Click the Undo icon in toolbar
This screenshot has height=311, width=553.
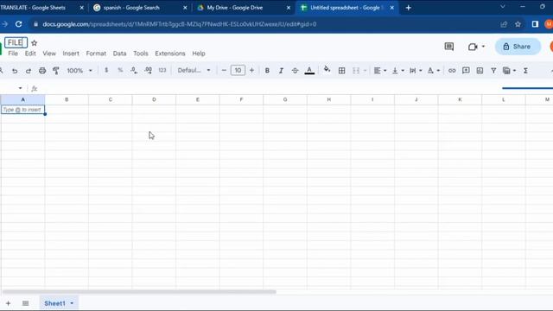[x=15, y=71]
